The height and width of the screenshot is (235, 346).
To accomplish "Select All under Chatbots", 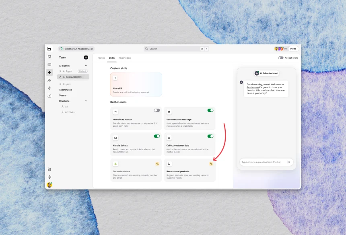I will pos(66,107).
